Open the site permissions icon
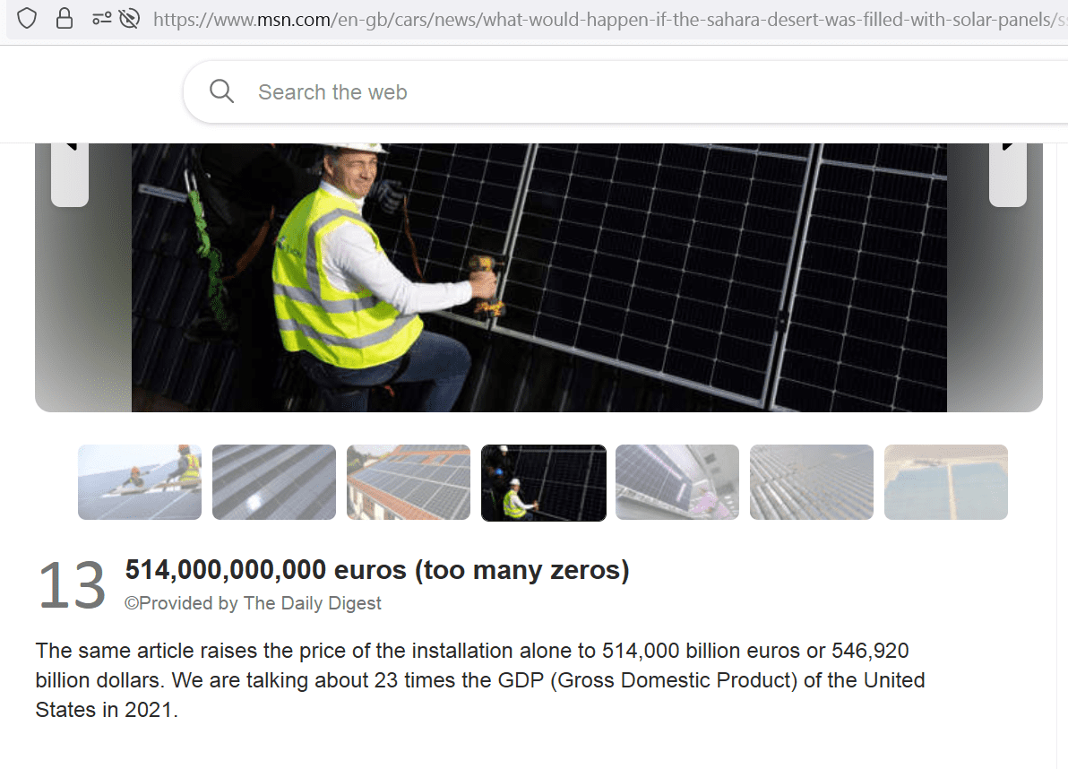 click(x=102, y=19)
